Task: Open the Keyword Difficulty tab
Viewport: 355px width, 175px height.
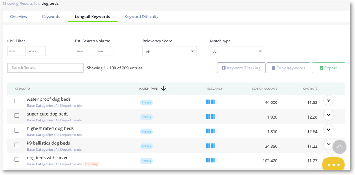Action: 141,17
